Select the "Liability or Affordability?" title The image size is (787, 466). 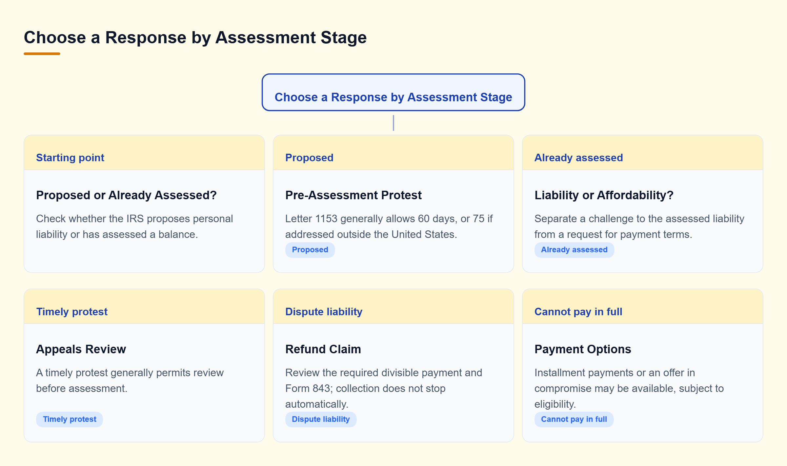(604, 195)
